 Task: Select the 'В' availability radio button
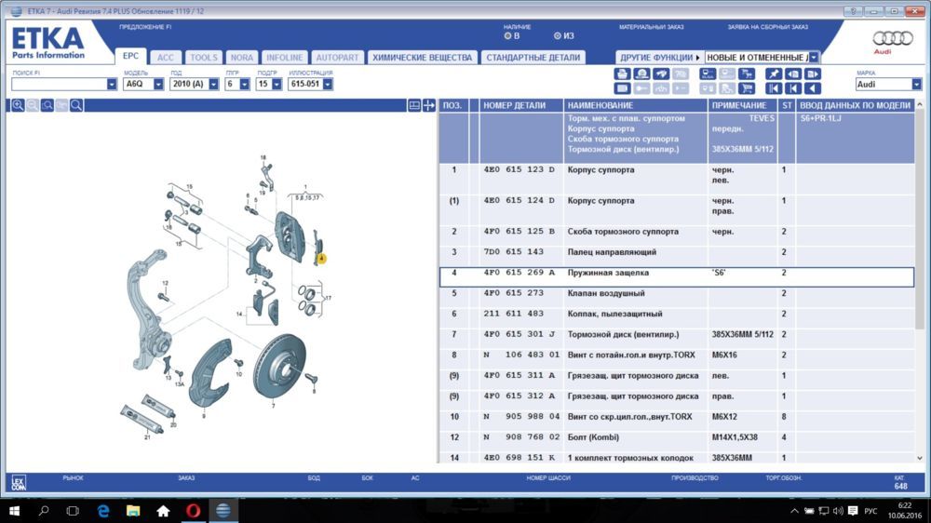(x=507, y=35)
